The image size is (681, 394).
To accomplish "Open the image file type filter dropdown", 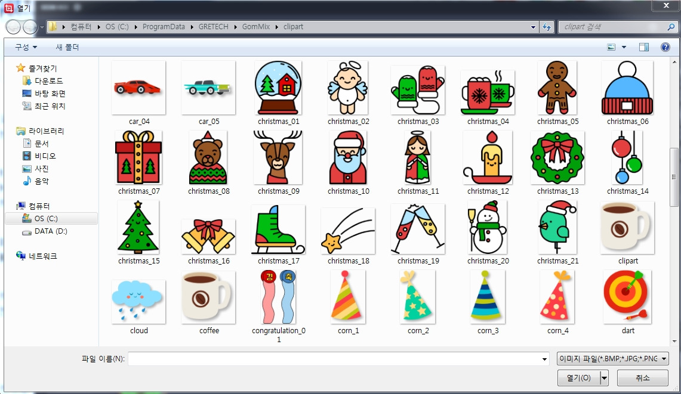I will coord(612,358).
